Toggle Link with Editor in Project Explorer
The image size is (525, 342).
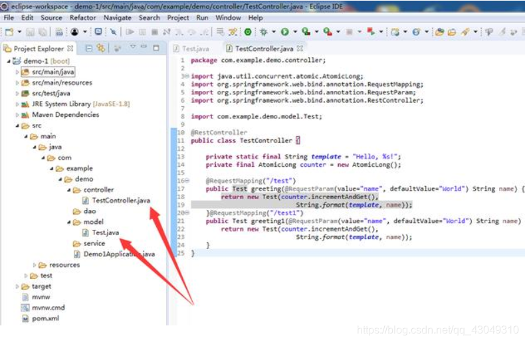[101, 48]
